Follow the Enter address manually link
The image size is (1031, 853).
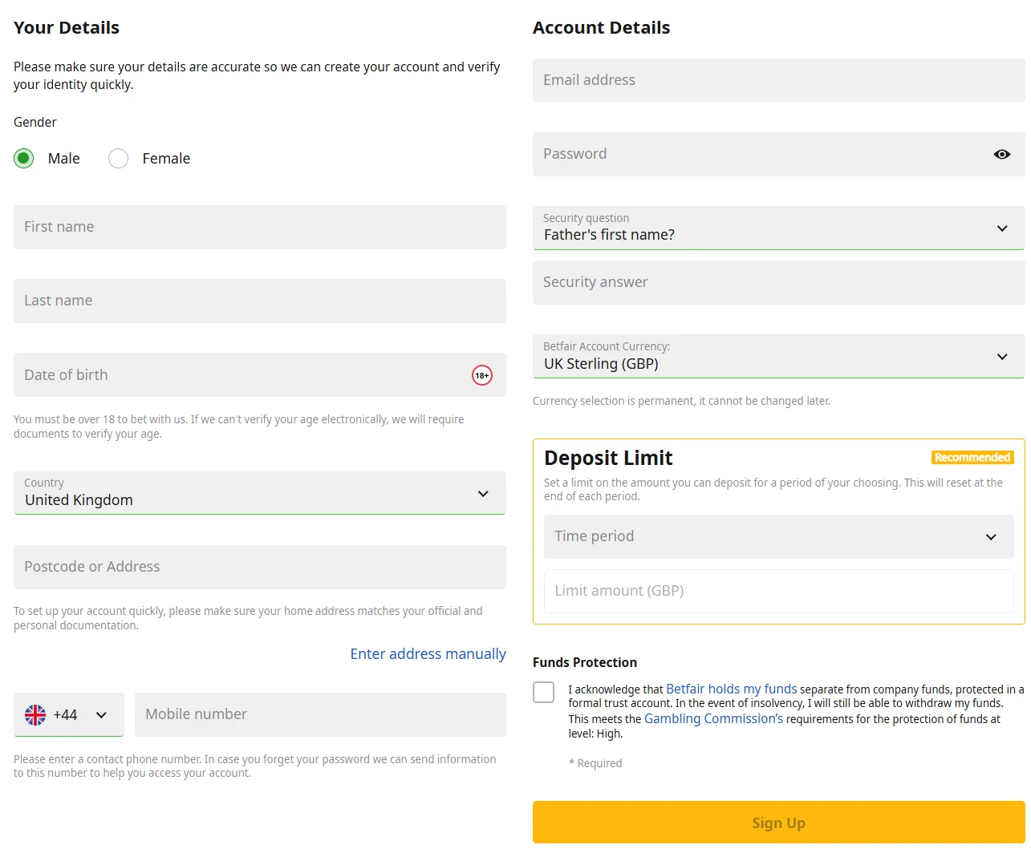[428, 654]
